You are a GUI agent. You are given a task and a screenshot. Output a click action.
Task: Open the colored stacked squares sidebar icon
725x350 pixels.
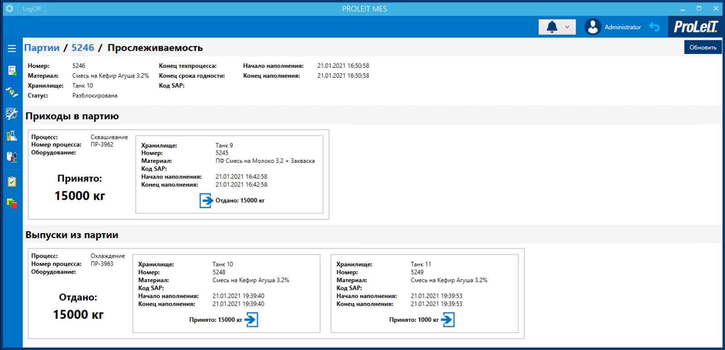12,203
